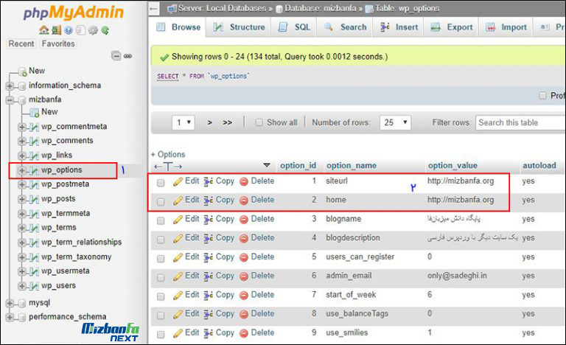Open the Insert tab
The width and height of the screenshot is (566, 345).
399,27
